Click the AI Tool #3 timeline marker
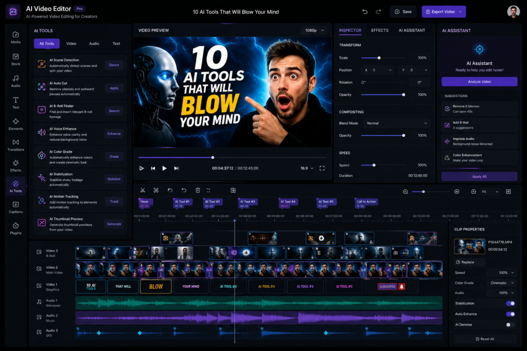Image resolution: width=527 pixels, height=351 pixels. point(248,204)
